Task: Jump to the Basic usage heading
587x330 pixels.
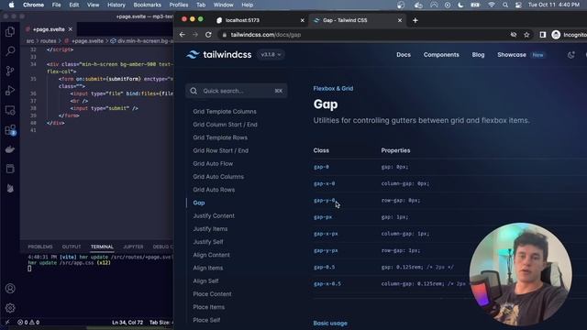Action: tap(330, 324)
